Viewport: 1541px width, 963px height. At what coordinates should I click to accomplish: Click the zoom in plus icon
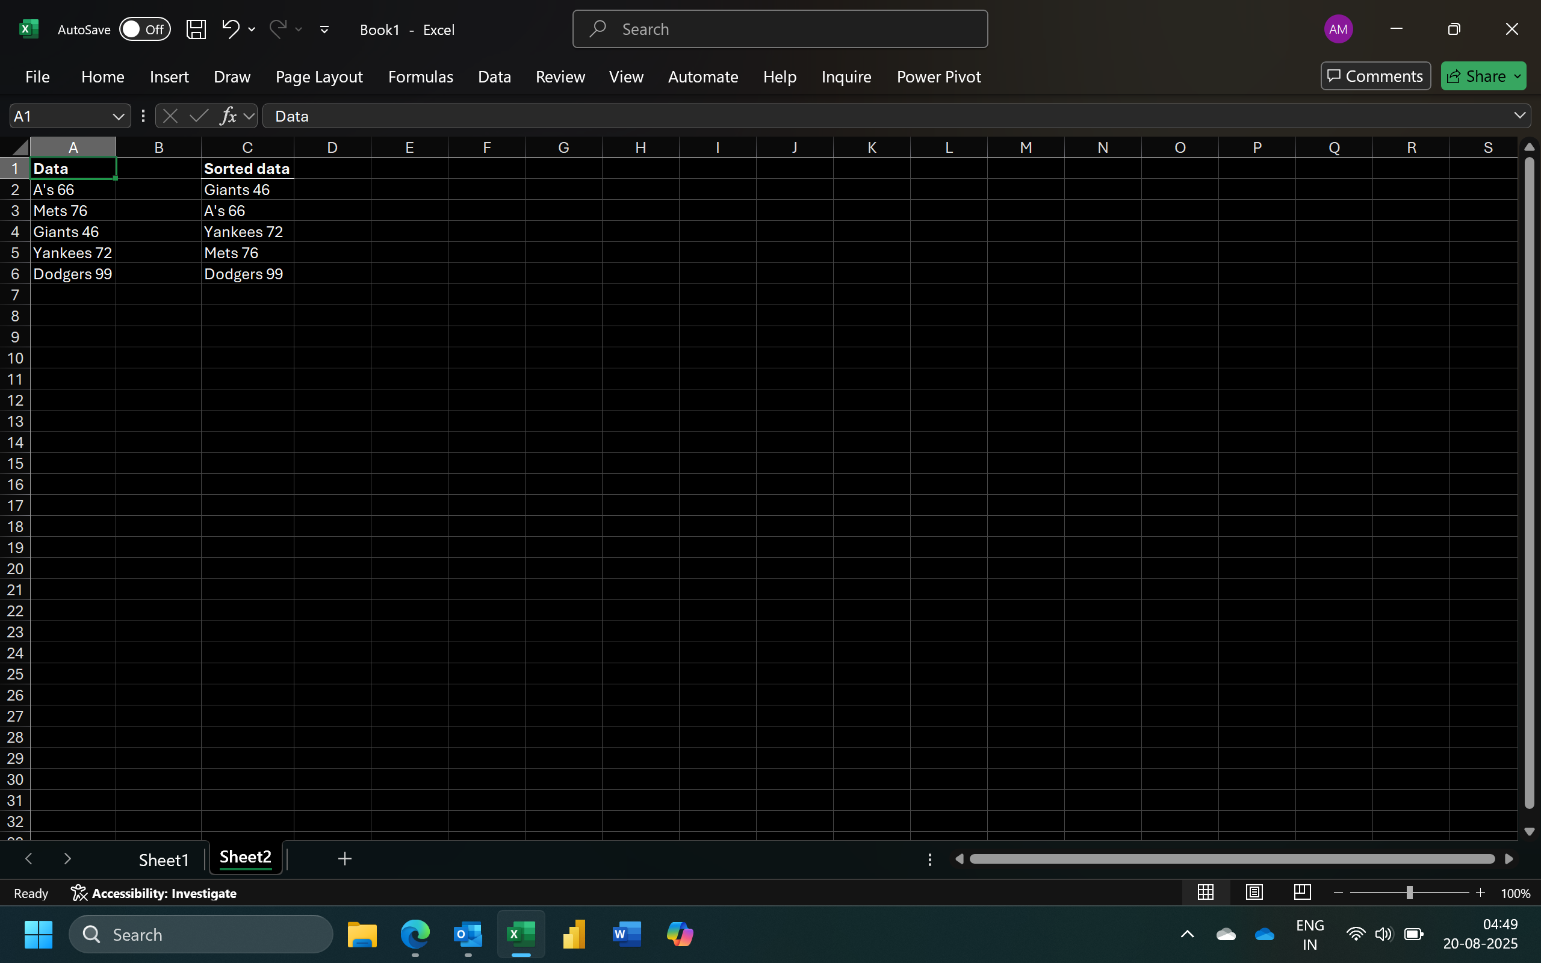1481,893
